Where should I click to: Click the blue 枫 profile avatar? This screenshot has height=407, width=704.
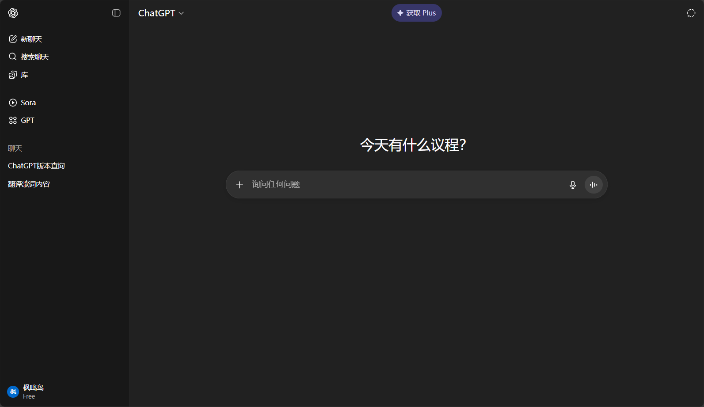tap(13, 392)
